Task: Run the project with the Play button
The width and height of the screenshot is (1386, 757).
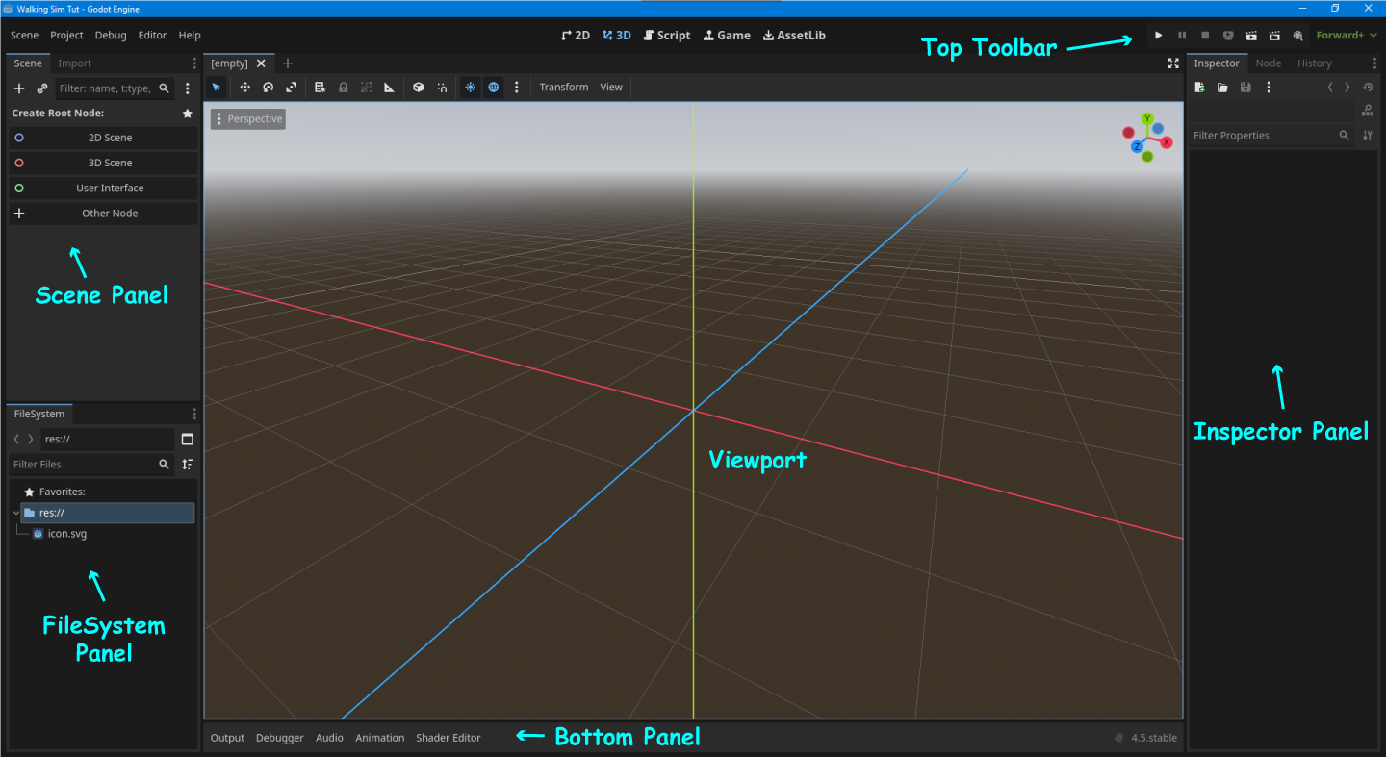Action: 1159,36
